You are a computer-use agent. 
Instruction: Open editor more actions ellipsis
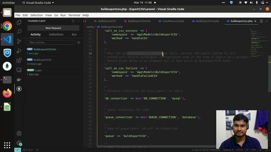[x=266, y=21]
